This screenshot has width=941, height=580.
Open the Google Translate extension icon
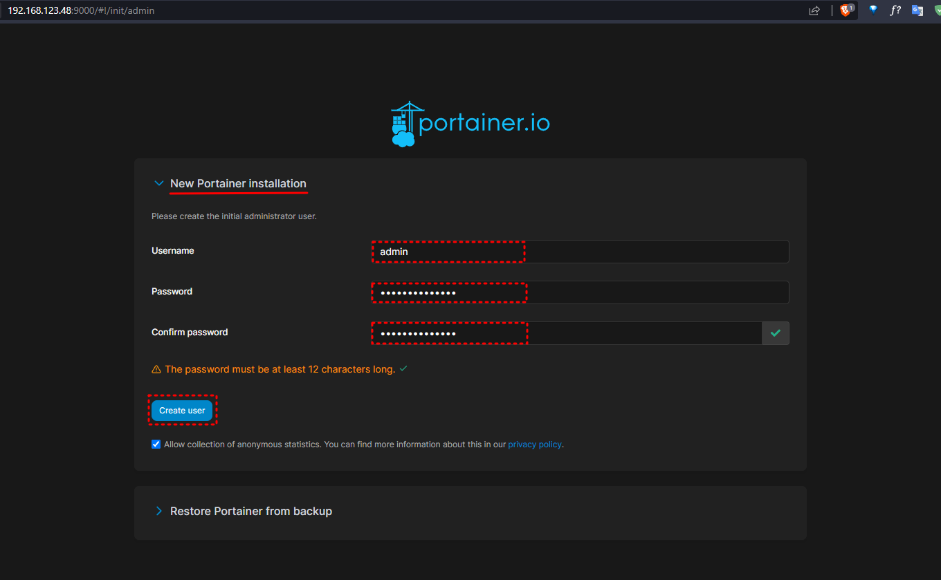coord(917,10)
